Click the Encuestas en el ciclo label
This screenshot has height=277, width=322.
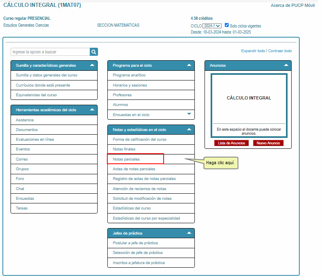click(131, 115)
